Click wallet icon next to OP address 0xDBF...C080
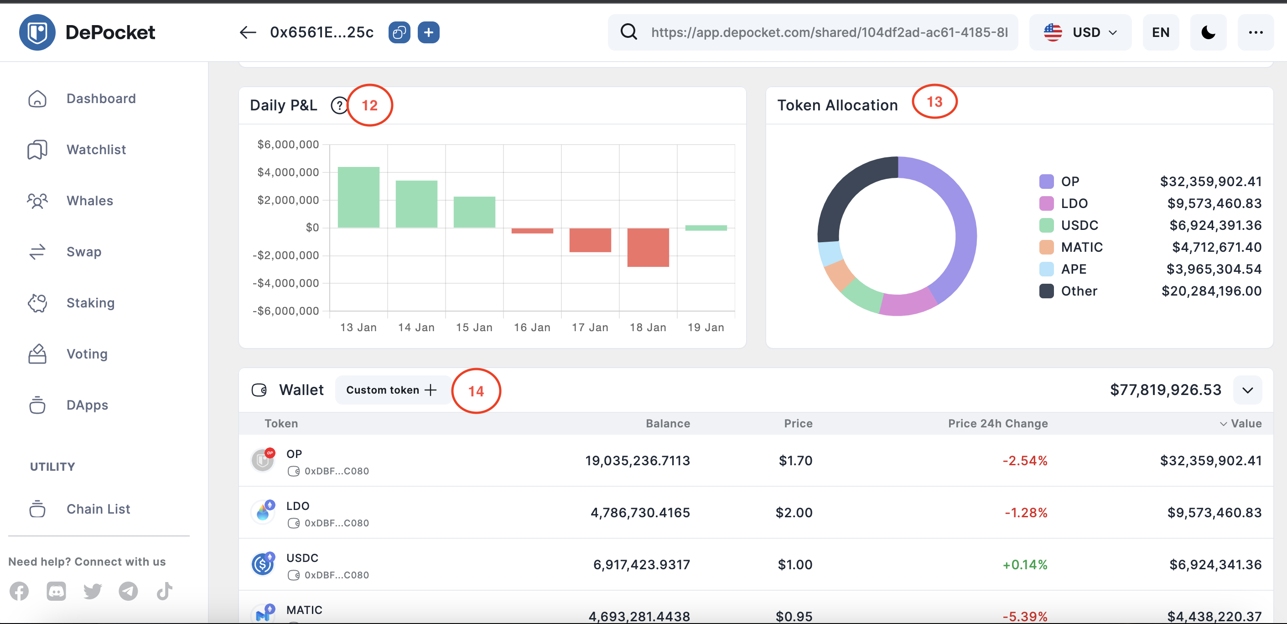This screenshot has height=624, width=1287. (x=293, y=471)
